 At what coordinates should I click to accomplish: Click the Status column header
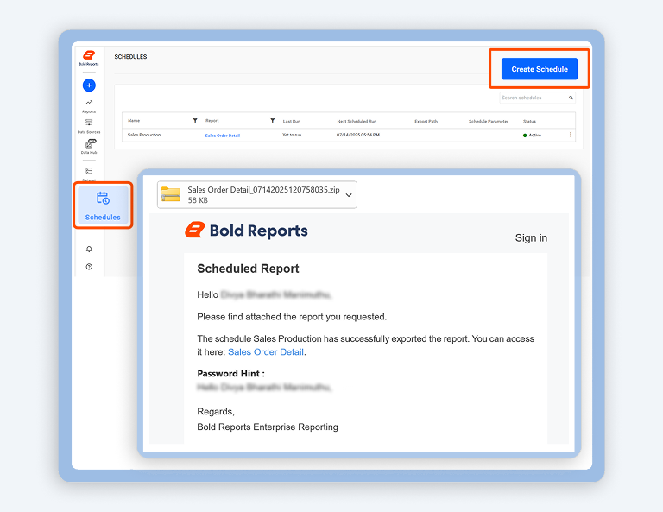pos(529,122)
